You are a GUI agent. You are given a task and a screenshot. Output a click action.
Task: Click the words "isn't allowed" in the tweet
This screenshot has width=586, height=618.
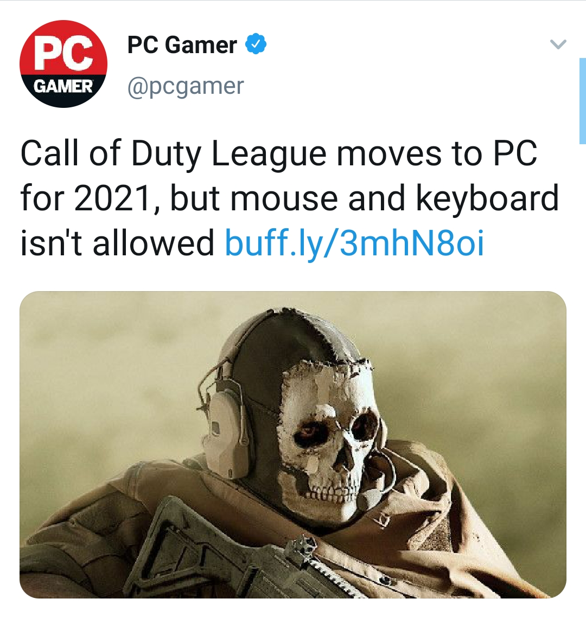tap(117, 243)
